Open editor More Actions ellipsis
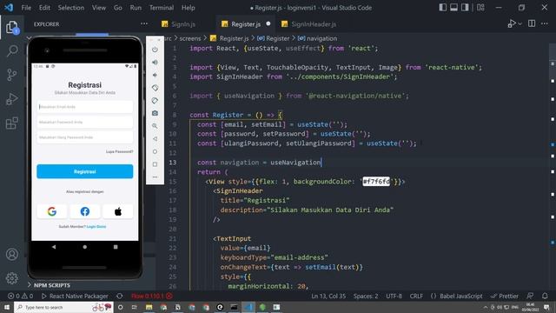This screenshot has width=556, height=313. pyautogui.click(x=545, y=23)
